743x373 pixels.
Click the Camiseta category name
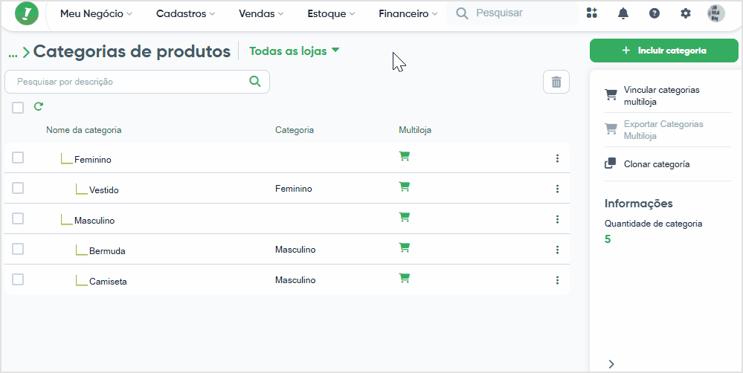pyautogui.click(x=108, y=282)
